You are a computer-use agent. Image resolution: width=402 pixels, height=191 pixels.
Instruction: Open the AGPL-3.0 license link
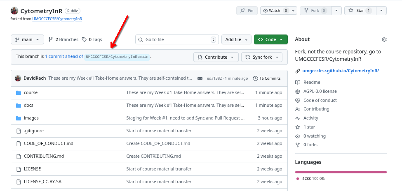pyautogui.click(x=320, y=91)
